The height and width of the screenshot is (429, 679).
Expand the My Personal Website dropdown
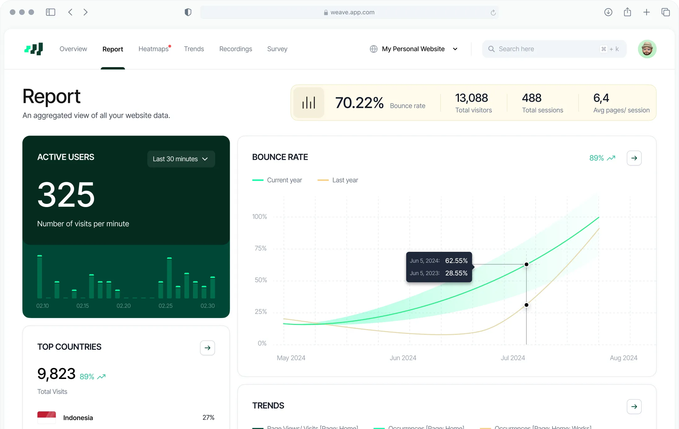tap(414, 49)
